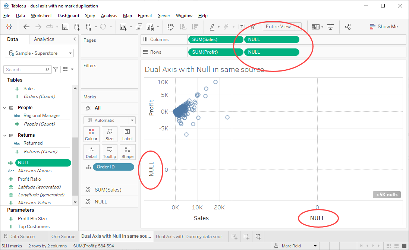This screenshot has height=250, width=409.
Task: Click the >5K nulls indicator
Action: coord(387,194)
